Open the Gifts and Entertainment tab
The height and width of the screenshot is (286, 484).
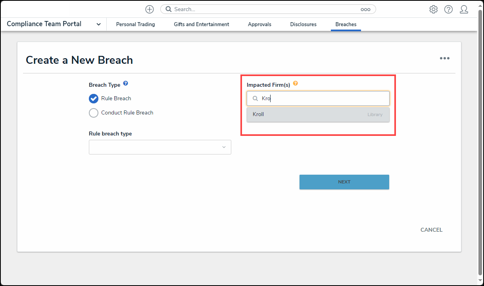201,25
